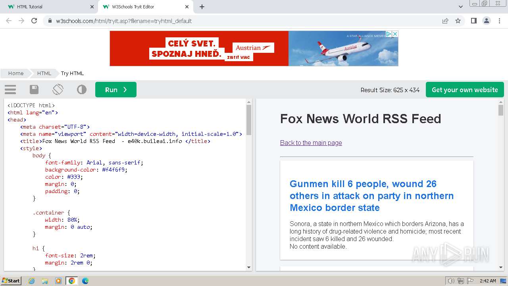Open a new browser tab

pos(202,7)
